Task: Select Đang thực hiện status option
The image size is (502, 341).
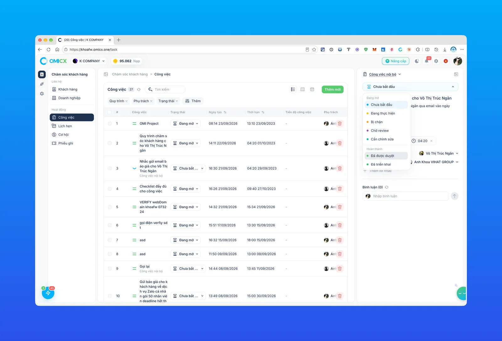Action: [387, 113]
